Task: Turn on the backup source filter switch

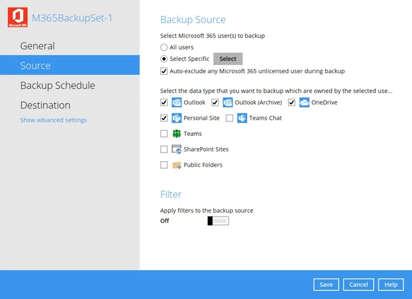Action: tap(218, 221)
